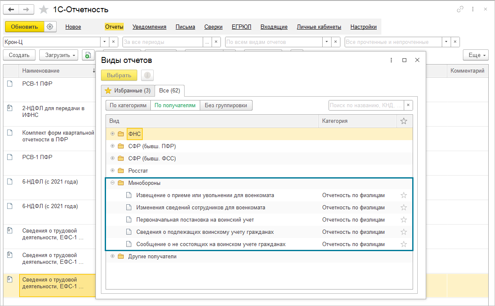495x306 pixels.
Task: Star Сведения о подлежащих воинскому учету гражданах
Action: (x=403, y=232)
